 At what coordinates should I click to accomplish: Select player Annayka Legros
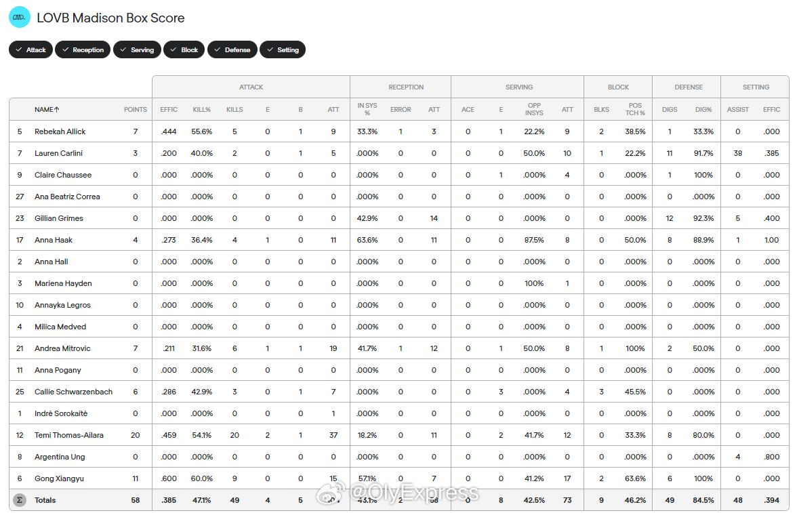62,305
